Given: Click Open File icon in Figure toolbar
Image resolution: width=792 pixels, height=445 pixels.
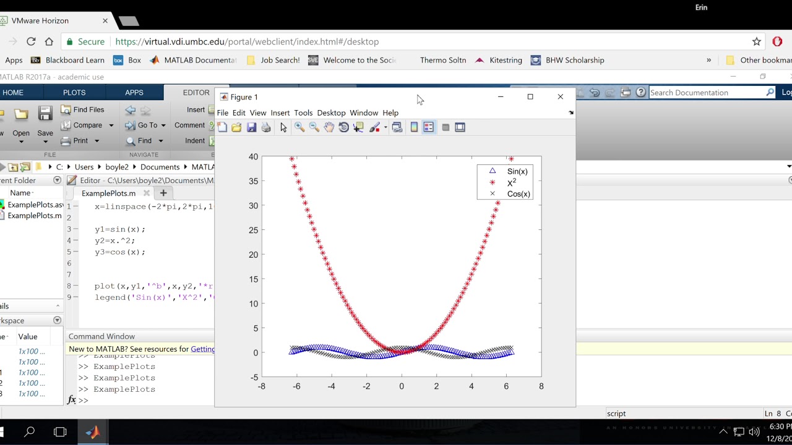Looking at the screenshot, I should [236, 127].
